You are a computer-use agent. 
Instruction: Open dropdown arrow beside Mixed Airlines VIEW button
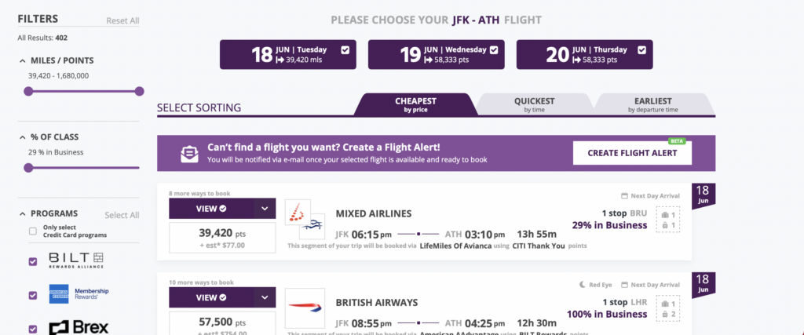point(265,209)
